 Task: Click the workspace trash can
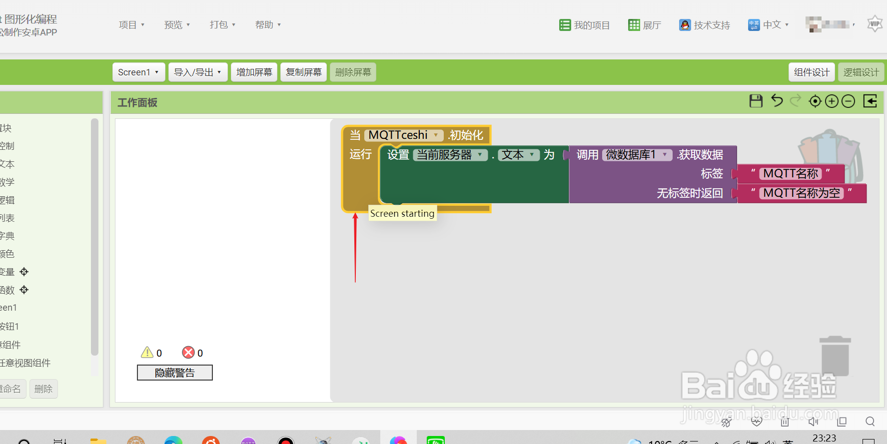click(x=835, y=356)
